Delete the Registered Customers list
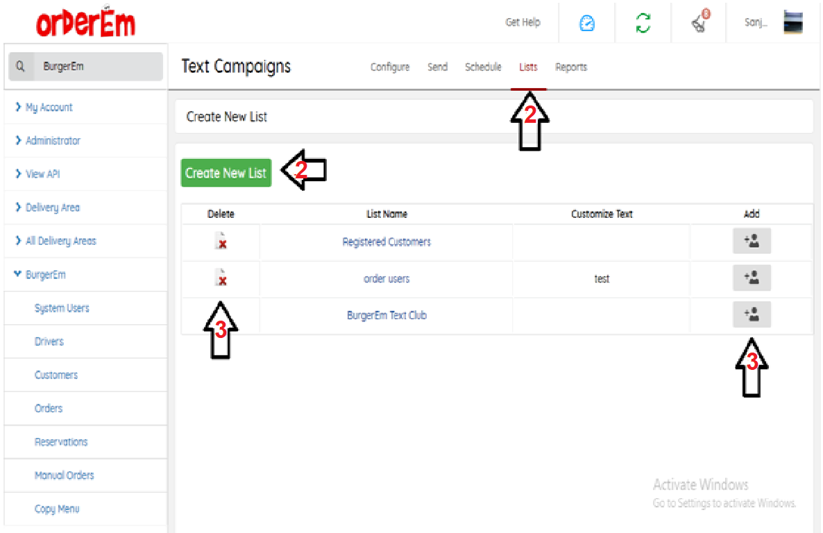The image size is (823, 533). (x=221, y=242)
